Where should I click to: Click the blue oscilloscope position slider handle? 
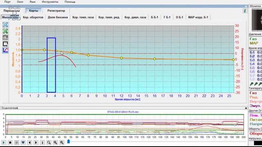tap(68, 142)
